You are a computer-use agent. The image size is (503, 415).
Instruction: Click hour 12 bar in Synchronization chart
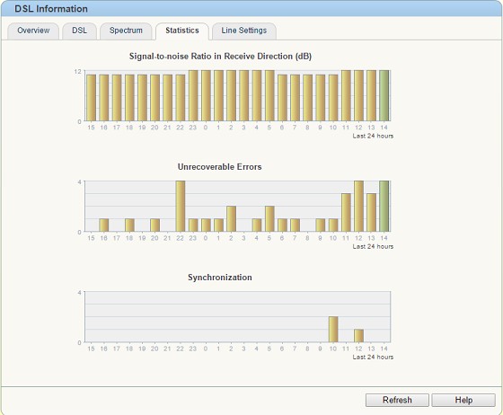click(x=358, y=336)
